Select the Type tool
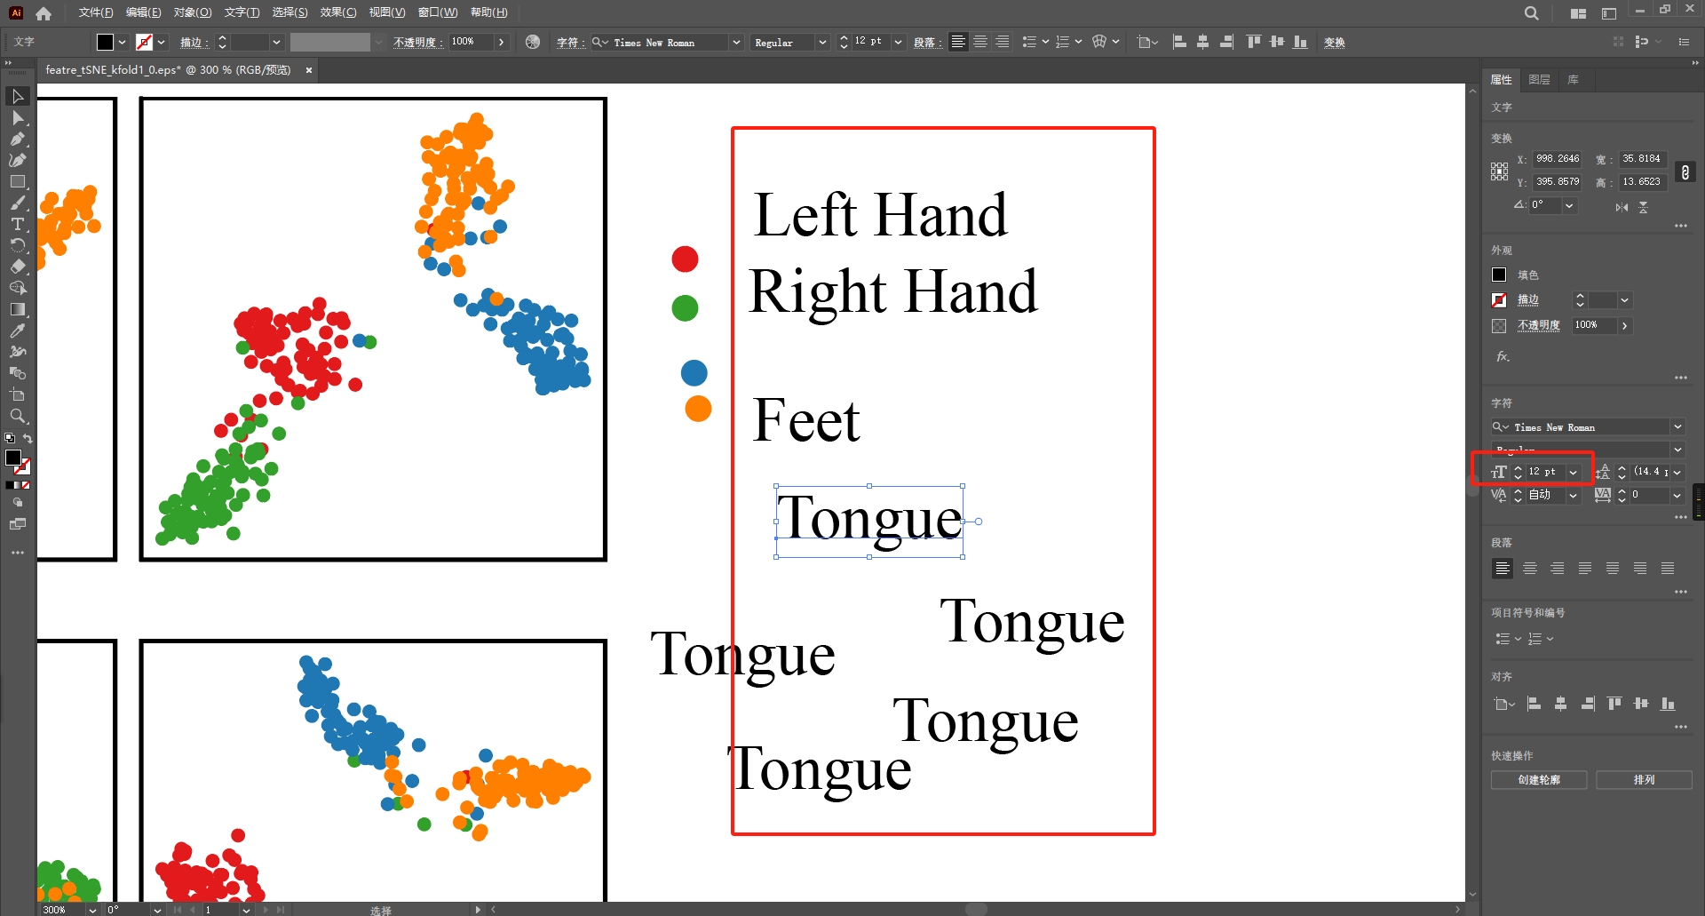This screenshot has height=916, width=1705. 18,224
